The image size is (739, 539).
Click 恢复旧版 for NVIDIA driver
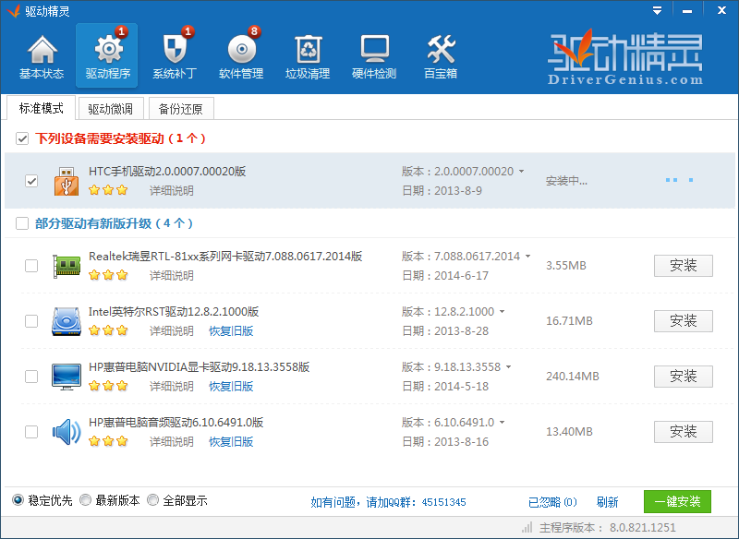231,387
